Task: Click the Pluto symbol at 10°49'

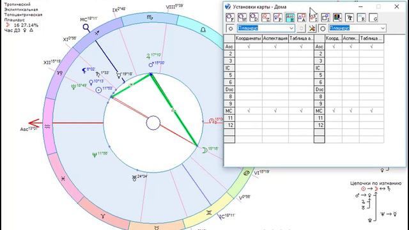Action: point(73,87)
